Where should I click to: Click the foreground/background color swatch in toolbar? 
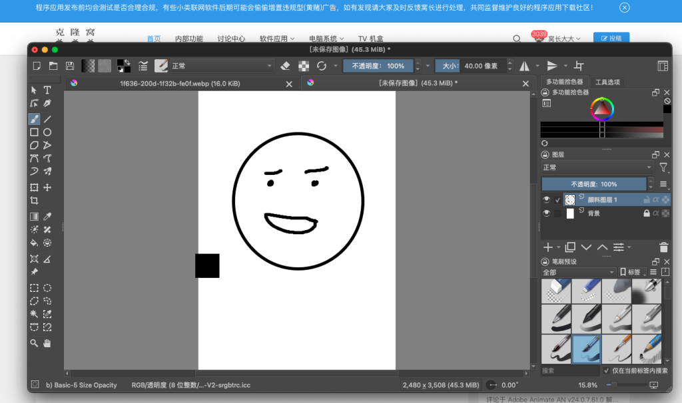pos(123,66)
